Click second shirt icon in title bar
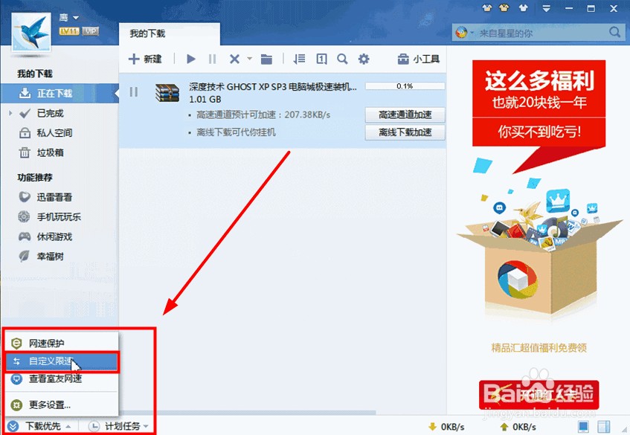The height and width of the screenshot is (435, 630). tap(504, 7)
